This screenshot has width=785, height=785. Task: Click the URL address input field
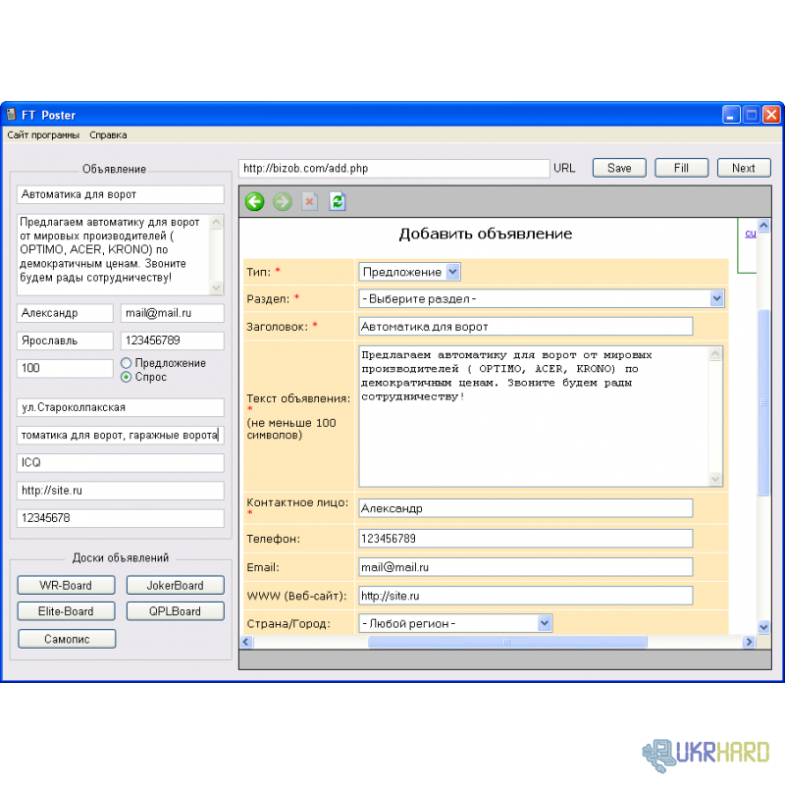pos(392,168)
